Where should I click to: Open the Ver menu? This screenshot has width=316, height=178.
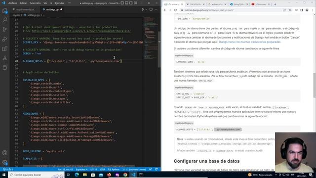click(x=45, y=3)
